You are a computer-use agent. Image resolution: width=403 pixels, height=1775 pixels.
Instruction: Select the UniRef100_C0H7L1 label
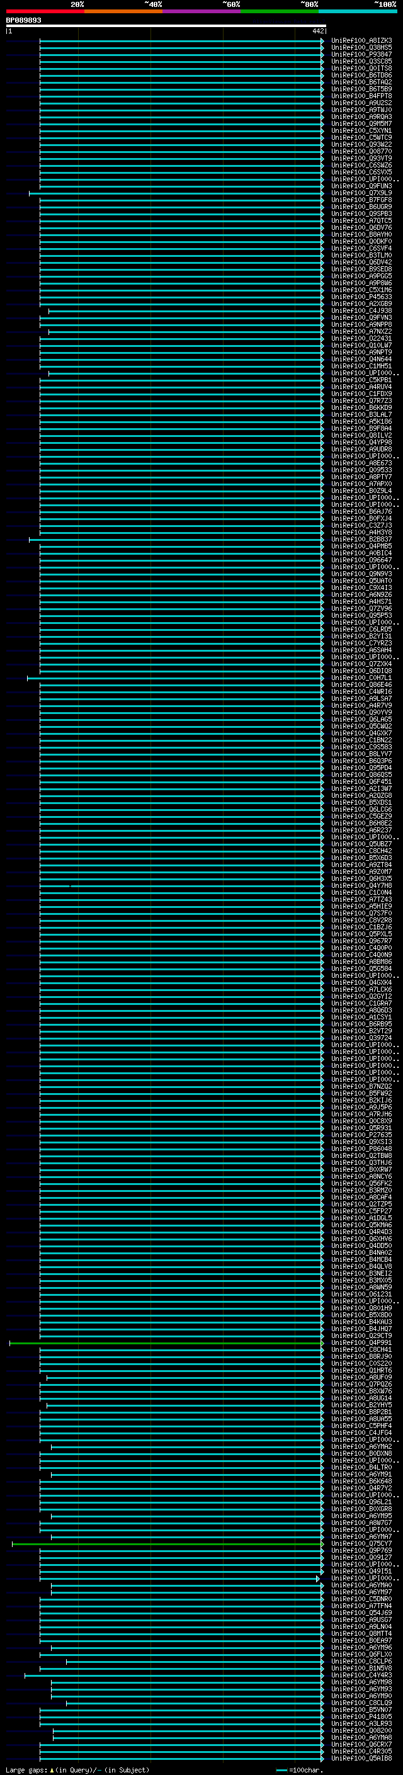(x=361, y=678)
